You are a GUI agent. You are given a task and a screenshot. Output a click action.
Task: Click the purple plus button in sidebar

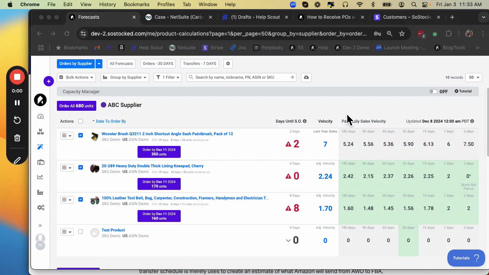(x=49, y=81)
